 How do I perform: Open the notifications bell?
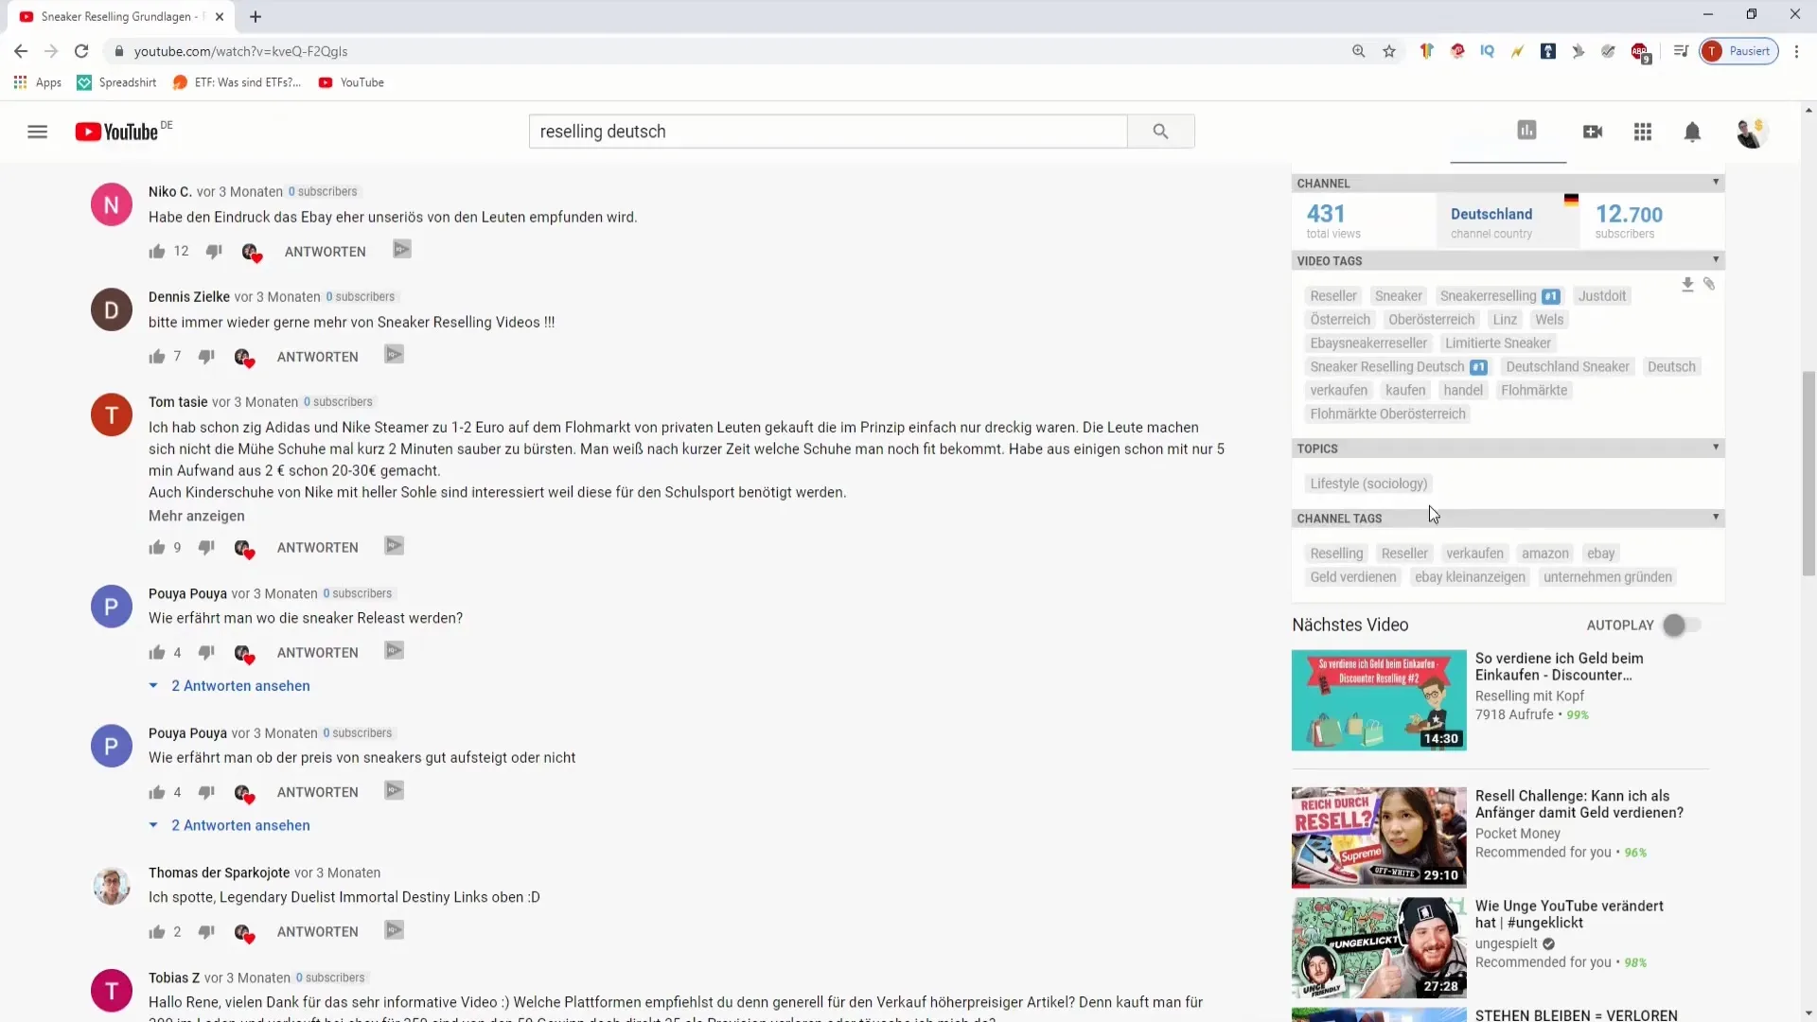[1692, 132]
